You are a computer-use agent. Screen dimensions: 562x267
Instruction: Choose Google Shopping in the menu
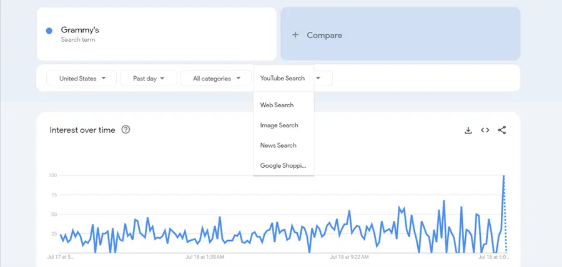pyautogui.click(x=283, y=165)
